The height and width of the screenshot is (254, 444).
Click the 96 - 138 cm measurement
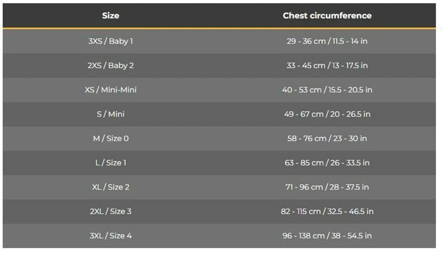303,236
